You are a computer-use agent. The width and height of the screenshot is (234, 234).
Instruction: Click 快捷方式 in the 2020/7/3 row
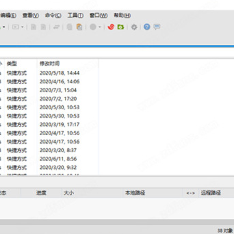tap(17, 90)
